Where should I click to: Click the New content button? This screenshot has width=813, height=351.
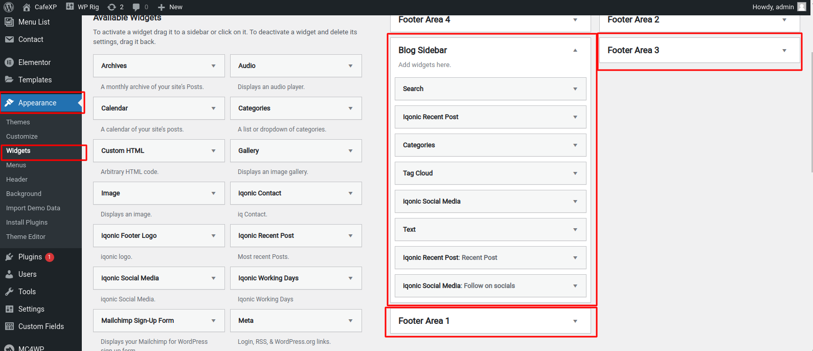170,7
